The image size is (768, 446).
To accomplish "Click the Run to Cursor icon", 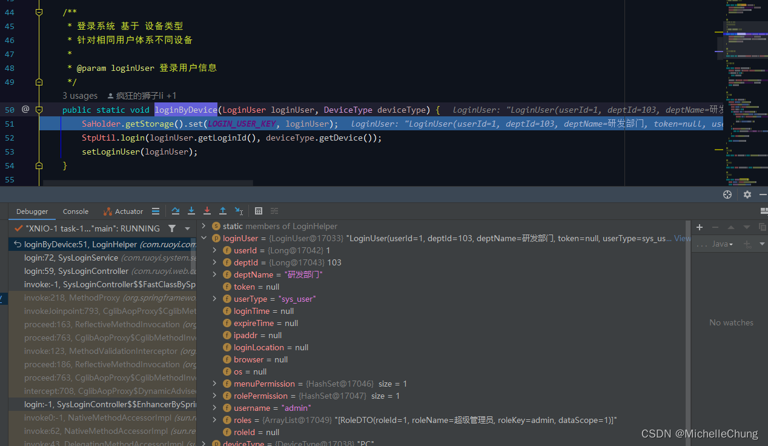I will pyautogui.click(x=239, y=211).
